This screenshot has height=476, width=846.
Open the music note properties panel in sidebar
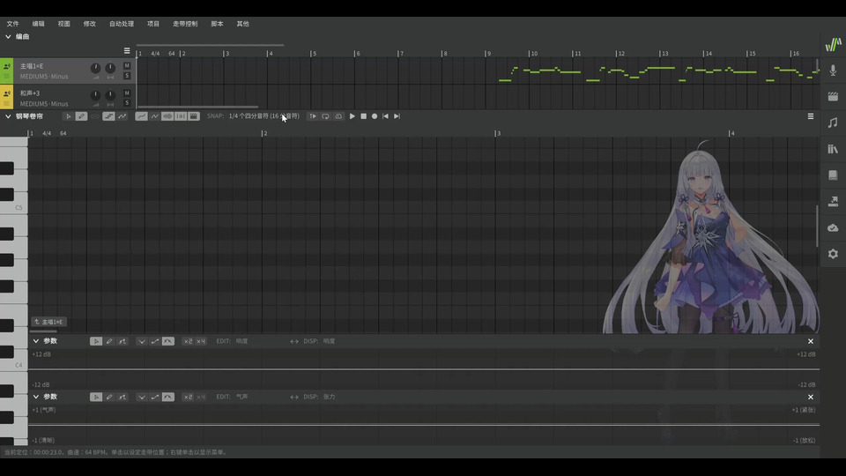tap(833, 123)
